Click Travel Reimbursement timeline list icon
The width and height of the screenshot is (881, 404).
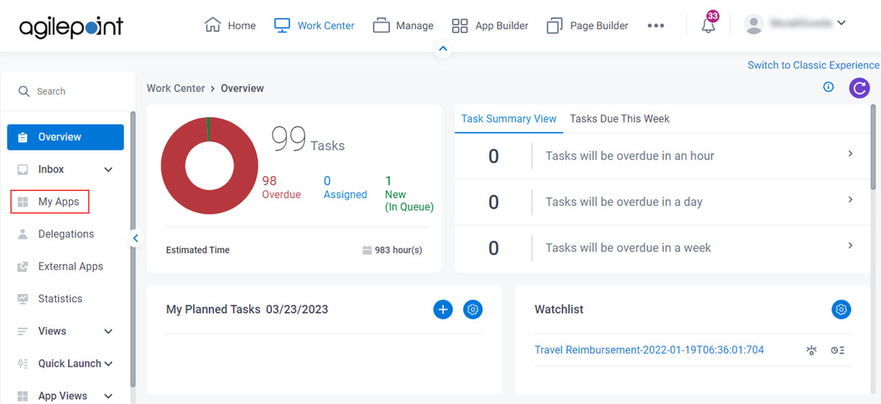coord(838,350)
